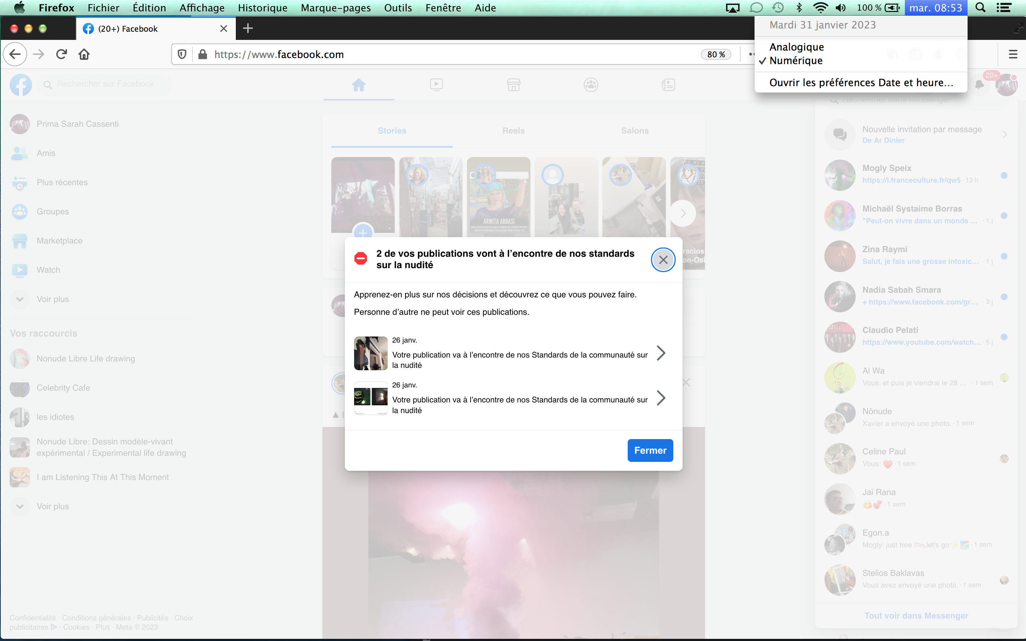The width and height of the screenshot is (1026, 641).
Task: Click the first flagged publication thumbnail
Action: click(x=370, y=353)
